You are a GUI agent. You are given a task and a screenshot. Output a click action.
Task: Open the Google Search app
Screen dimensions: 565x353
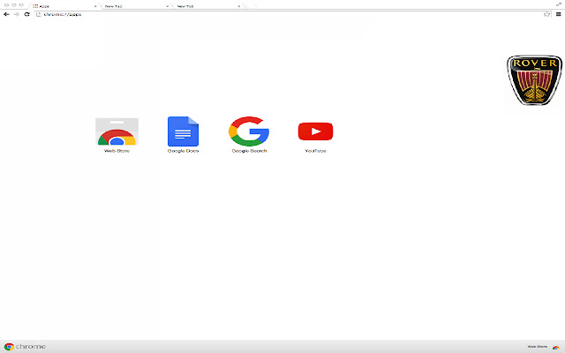coord(249,135)
